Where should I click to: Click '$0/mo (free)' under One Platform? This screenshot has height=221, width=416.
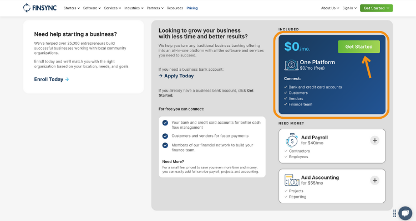tap(312, 68)
